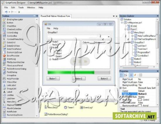Select MonthCalendar in the Toolbox
The height and width of the screenshot is (124, 161).
pyautogui.click(x=14, y=108)
